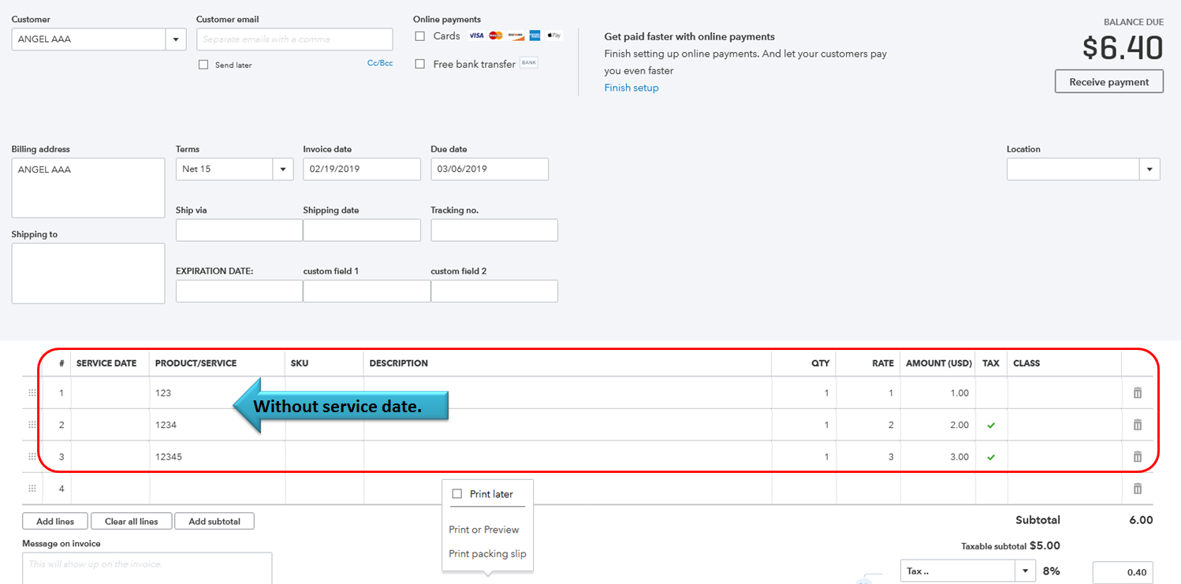Click trash icon on line 3
The width and height of the screenshot is (1181, 584).
click(1137, 456)
